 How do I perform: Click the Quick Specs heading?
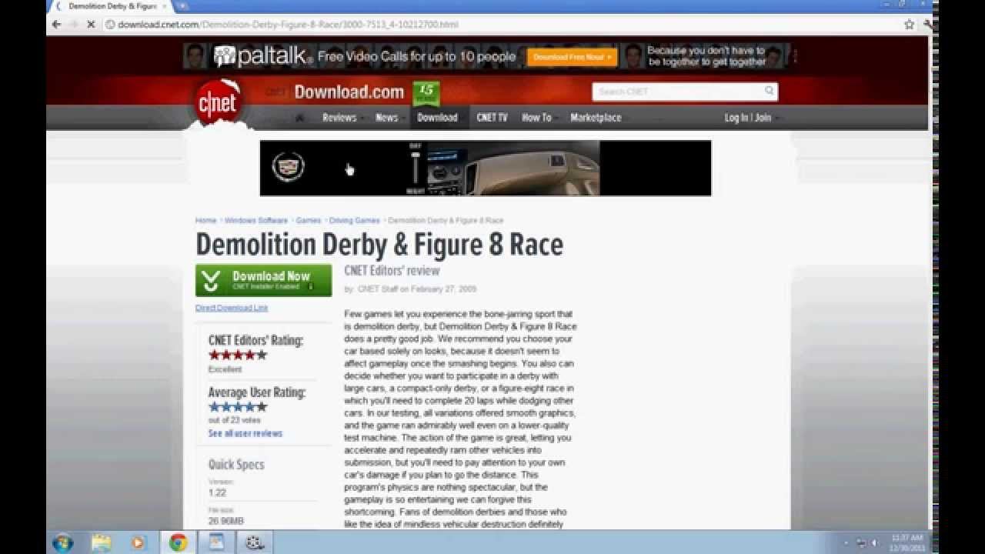coord(236,465)
